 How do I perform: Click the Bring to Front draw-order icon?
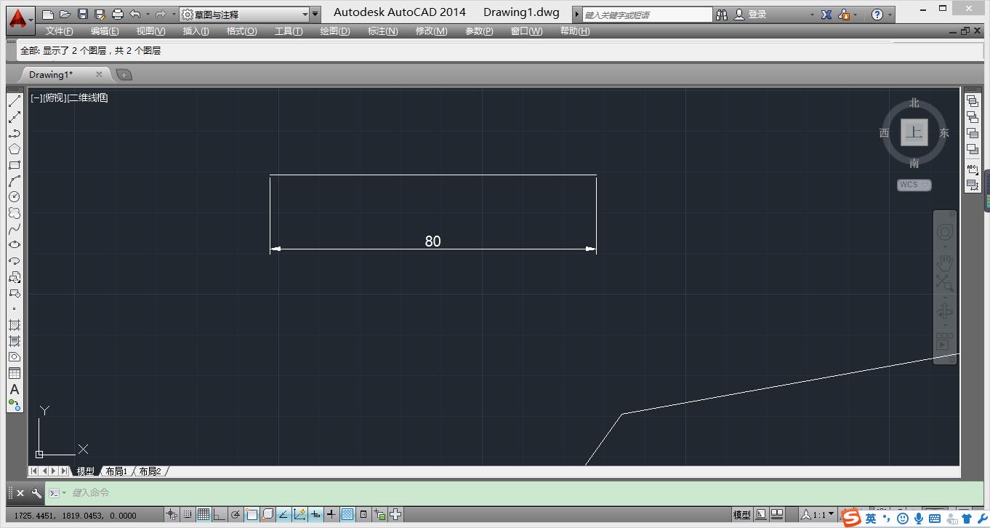click(x=973, y=101)
